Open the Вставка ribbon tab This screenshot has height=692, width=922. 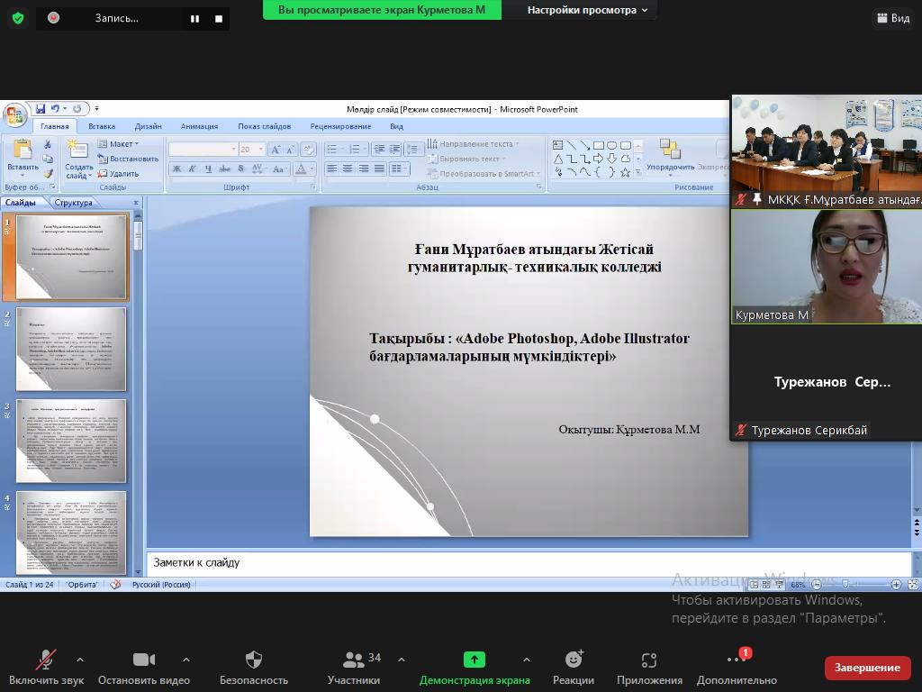pos(102,126)
